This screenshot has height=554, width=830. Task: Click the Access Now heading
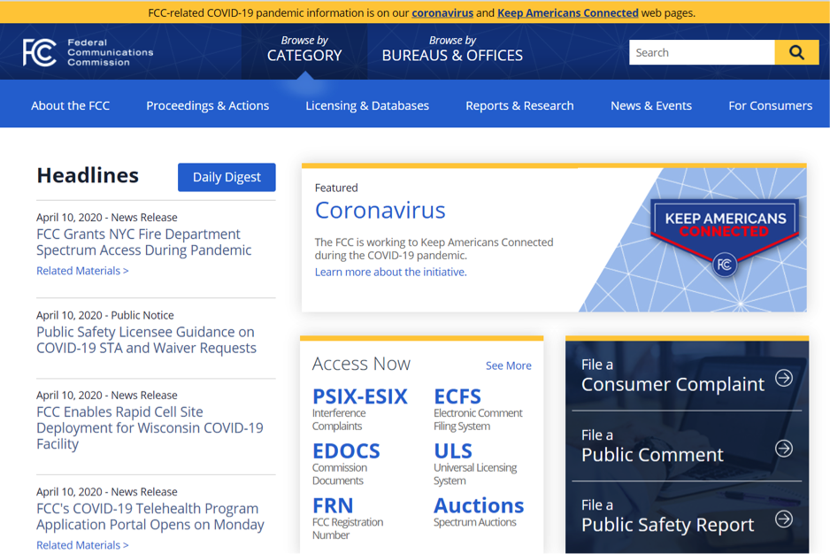coord(361,364)
